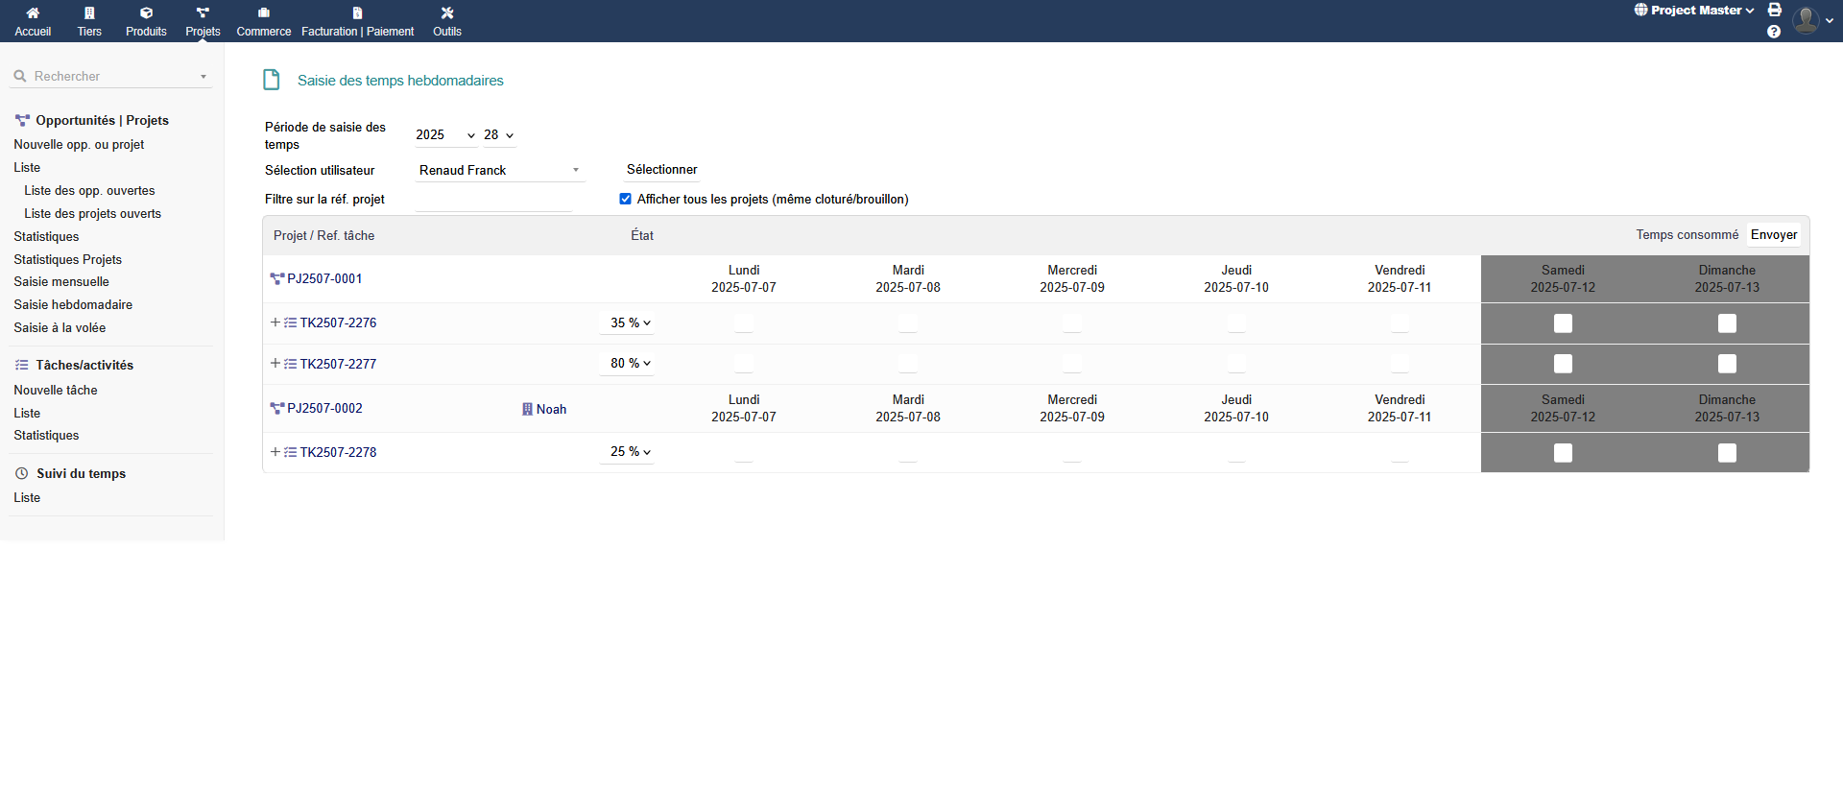The image size is (1843, 788).
Task: Click plus icon beside task TK2507-2276
Action: pyautogui.click(x=275, y=322)
